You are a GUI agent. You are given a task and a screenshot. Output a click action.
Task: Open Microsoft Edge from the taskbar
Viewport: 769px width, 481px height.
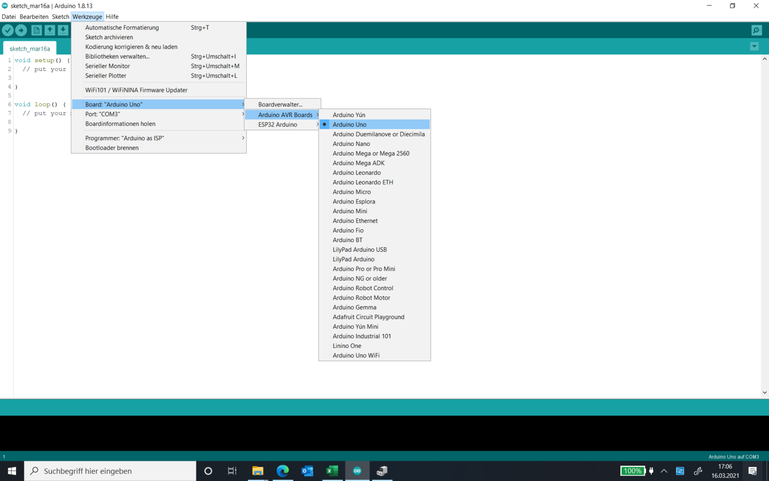[x=283, y=471]
